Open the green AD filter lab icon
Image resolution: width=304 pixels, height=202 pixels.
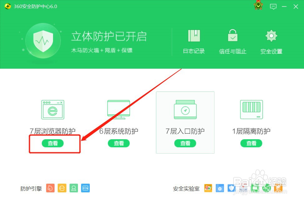point(266,188)
